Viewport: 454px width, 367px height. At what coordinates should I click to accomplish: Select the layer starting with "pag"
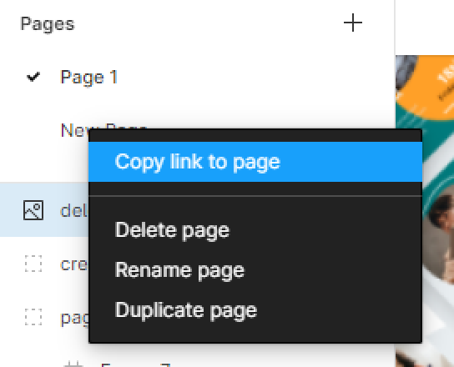click(x=74, y=319)
